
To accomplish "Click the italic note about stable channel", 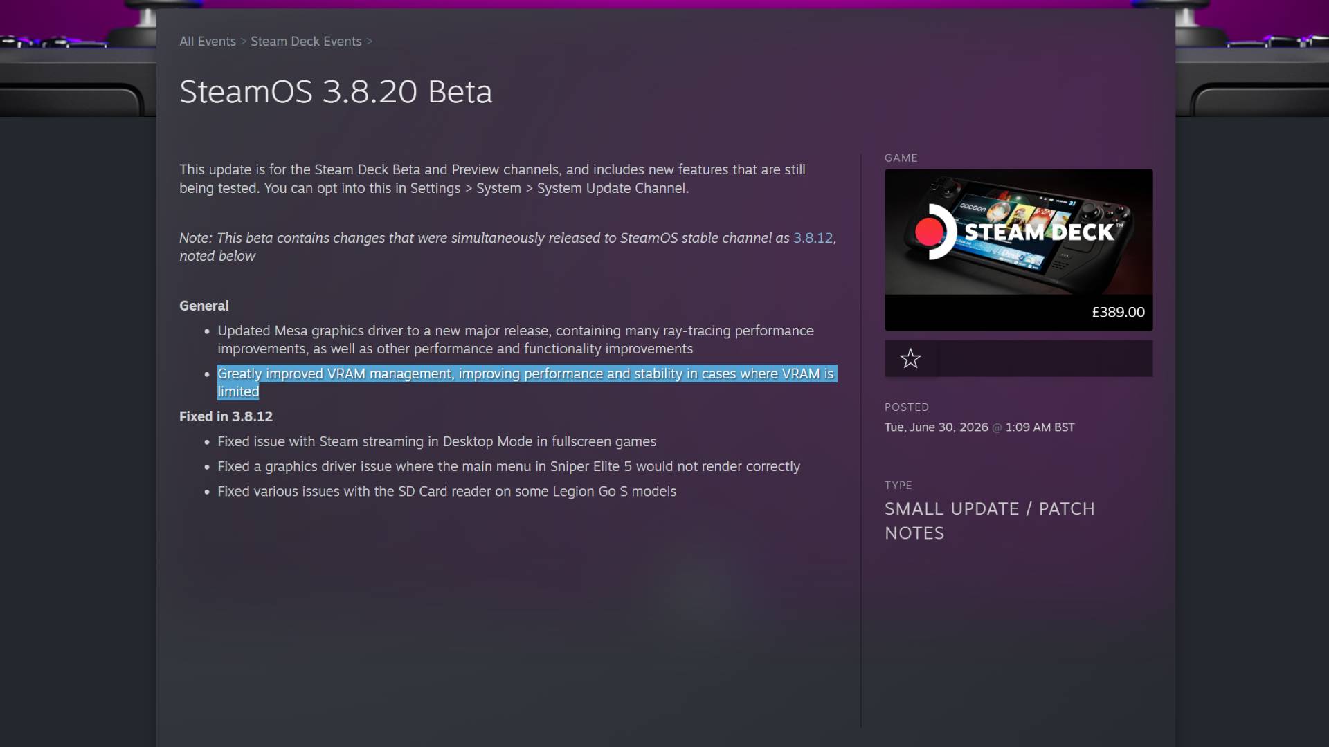I will (508, 247).
